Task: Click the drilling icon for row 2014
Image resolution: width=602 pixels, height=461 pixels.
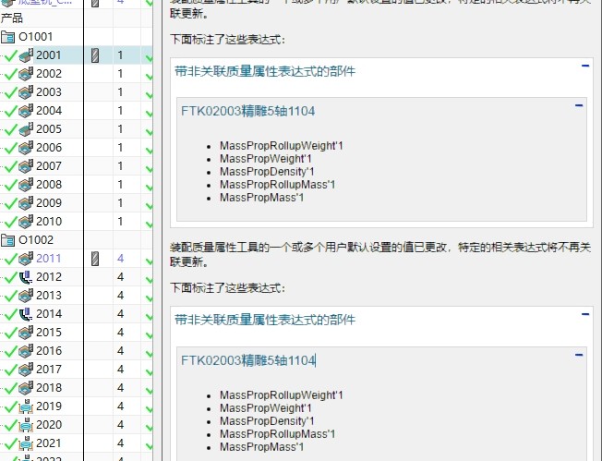Action: (x=26, y=314)
